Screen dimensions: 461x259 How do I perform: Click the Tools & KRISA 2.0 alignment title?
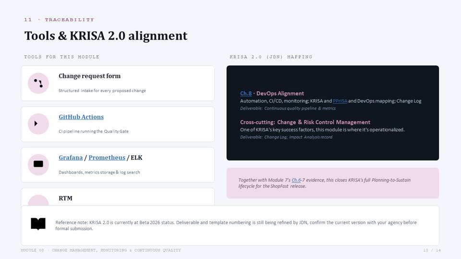pos(106,36)
